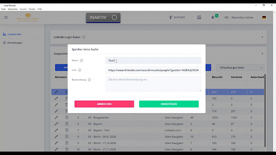Edit the row with 702 Besucht

[x=56, y=98]
